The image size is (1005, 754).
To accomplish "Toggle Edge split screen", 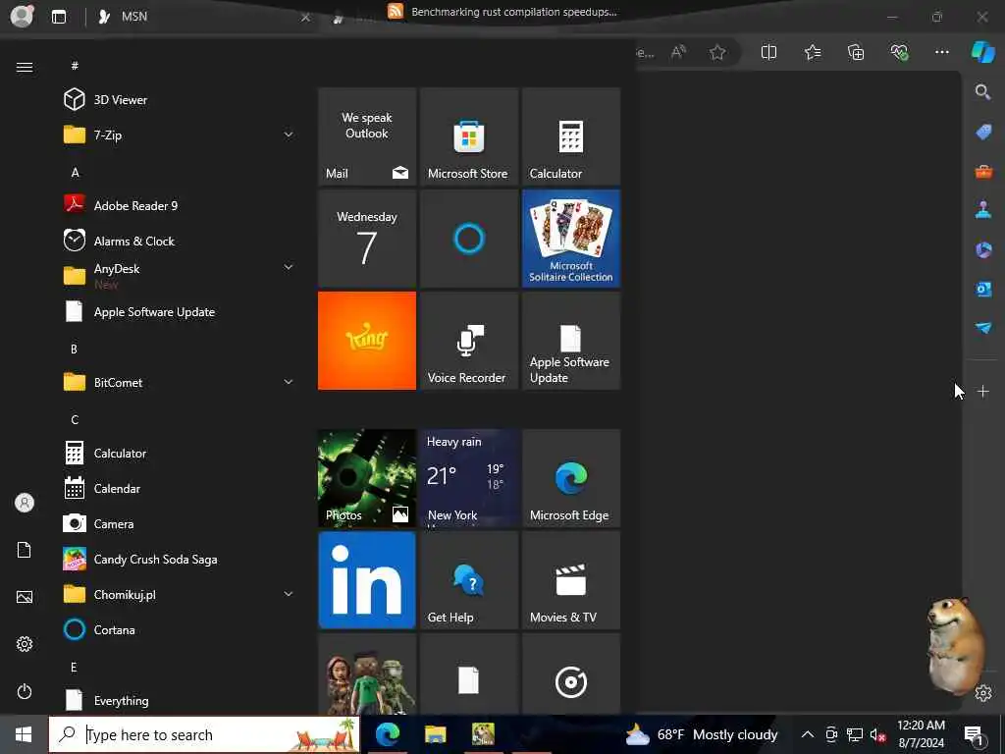I will 768,53.
